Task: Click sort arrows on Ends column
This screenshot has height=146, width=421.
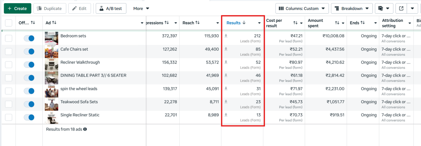Action: (x=363, y=23)
